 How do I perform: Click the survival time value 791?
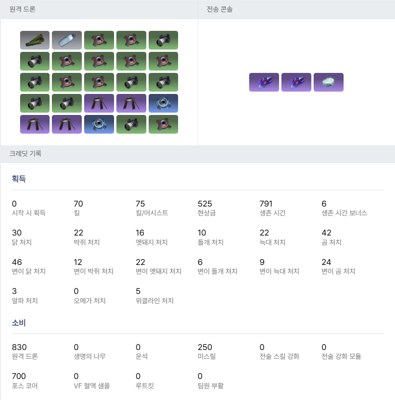(x=266, y=204)
